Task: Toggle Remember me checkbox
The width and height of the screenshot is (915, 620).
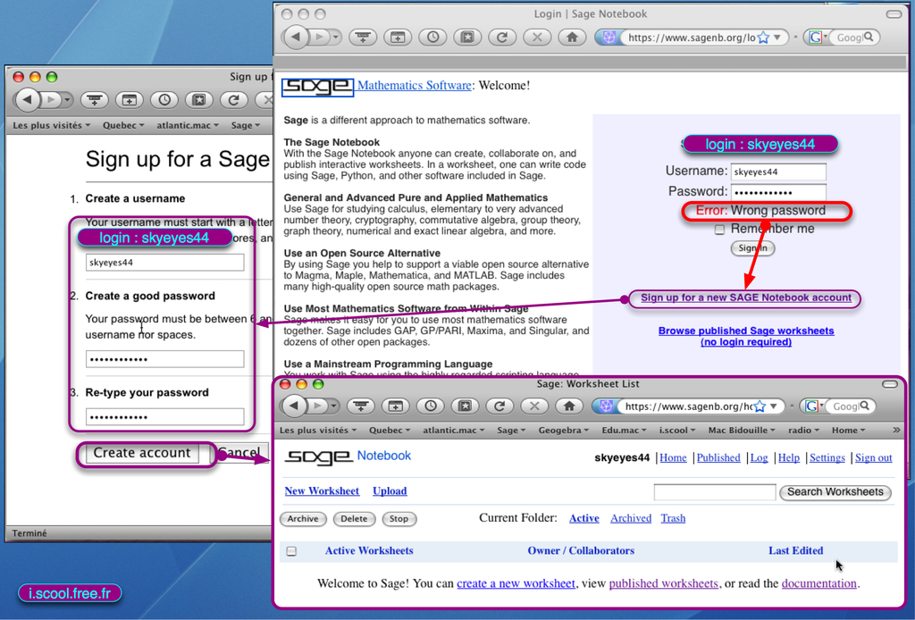Action: point(719,230)
